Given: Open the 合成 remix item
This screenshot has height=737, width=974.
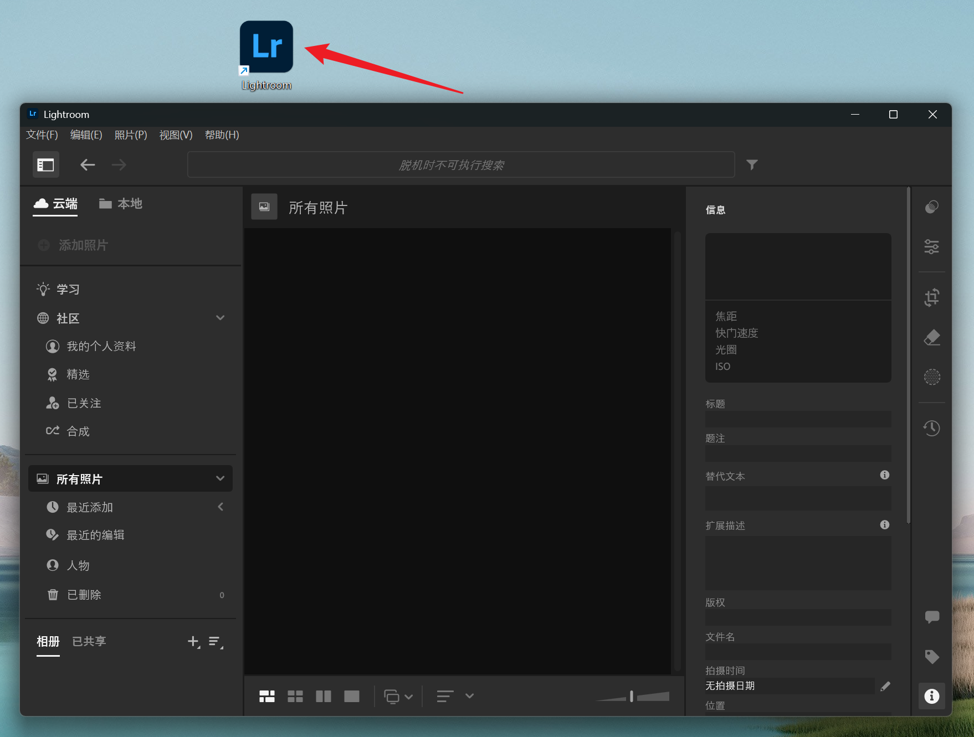Looking at the screenshot, I should coord(68,431).
